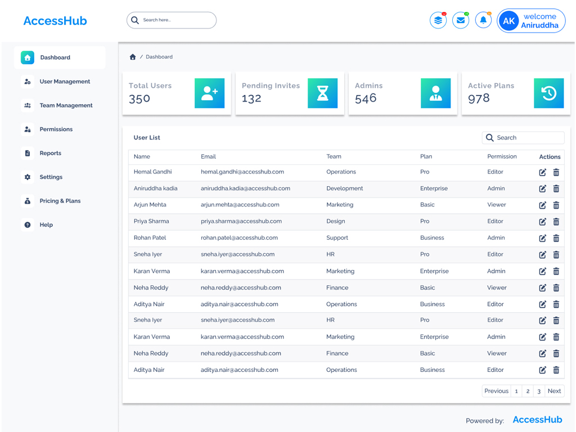576x432 pixels.
Task: Click the layers stack icon in header
Action: (x=438, y=21)
